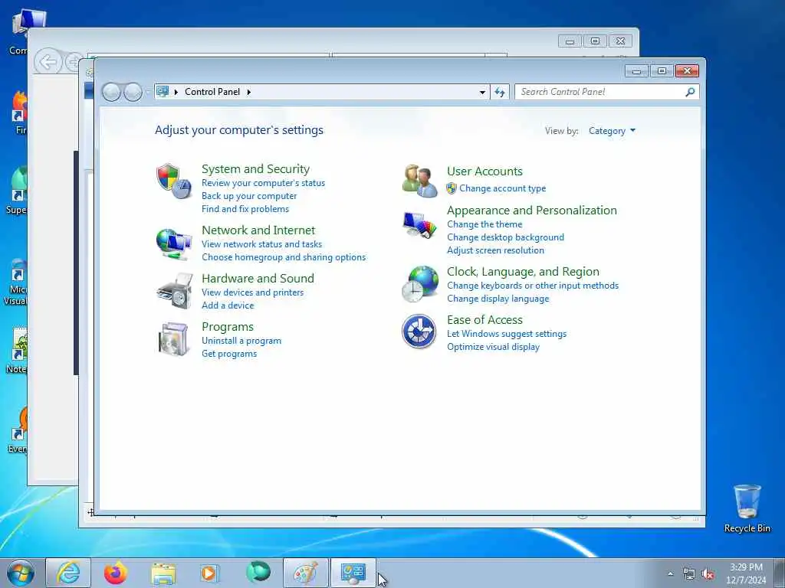Open the Clock, Language, and Region globe icon
Viewport: 785px width, 588px height.
click(x=419, y=284)
